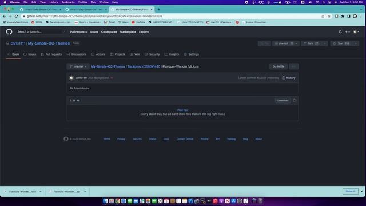The width and height of the screenshot is (366, 206).
Task: Open the Bookmarks menu
Action: 68,2
